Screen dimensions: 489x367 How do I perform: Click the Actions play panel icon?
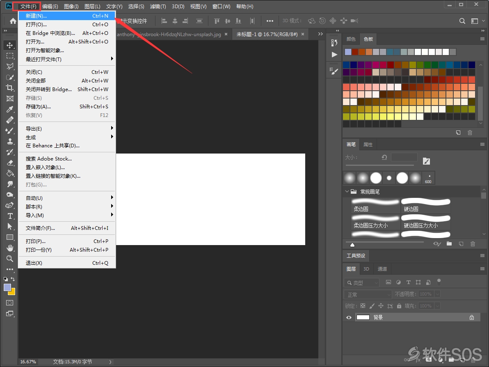[334, 55]
